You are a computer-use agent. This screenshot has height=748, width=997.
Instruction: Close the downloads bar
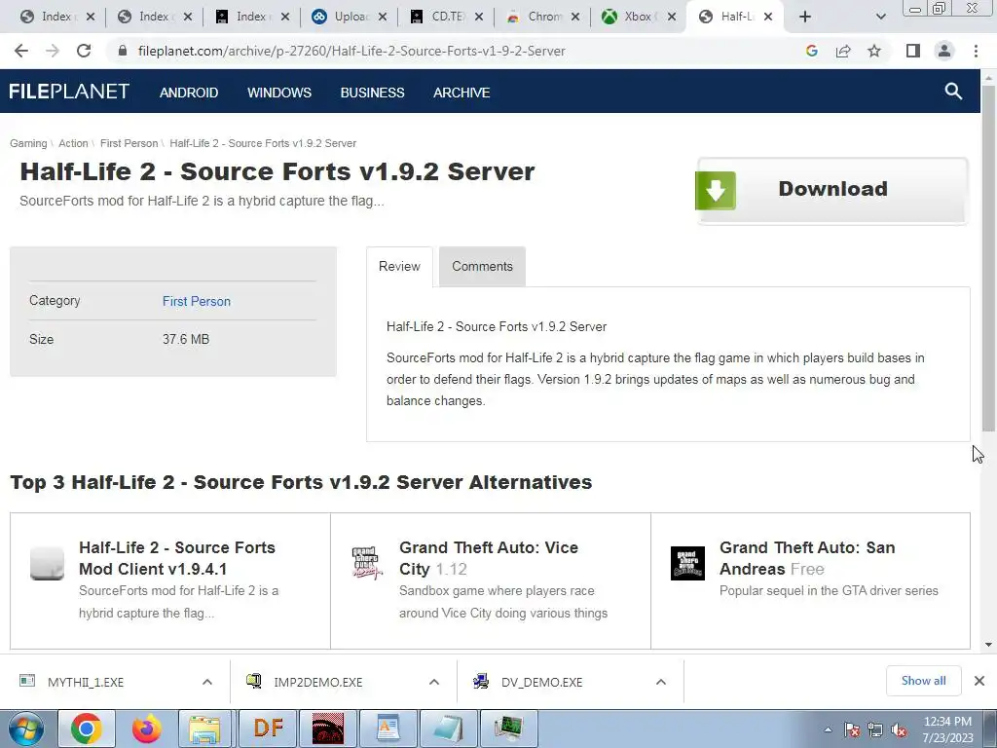979,681
